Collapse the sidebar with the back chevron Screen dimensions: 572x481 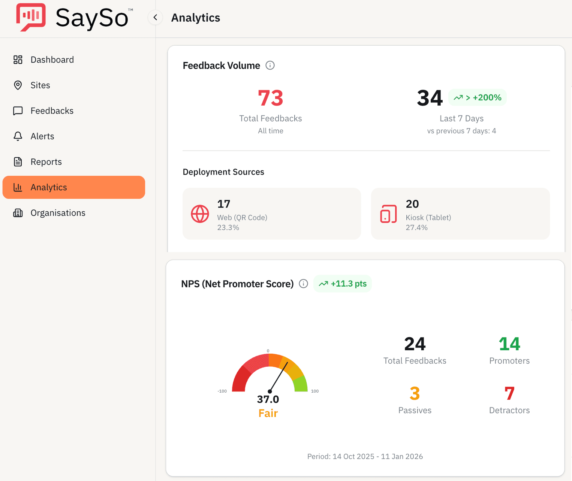point(155,17)
